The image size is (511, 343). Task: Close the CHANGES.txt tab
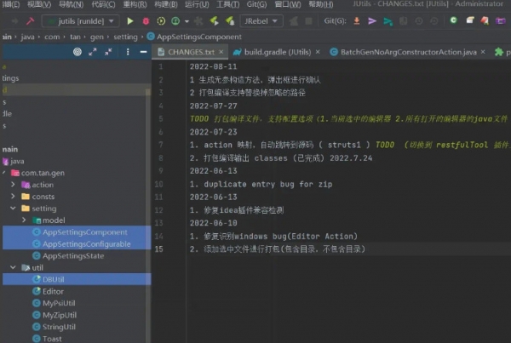click(221, 52)
